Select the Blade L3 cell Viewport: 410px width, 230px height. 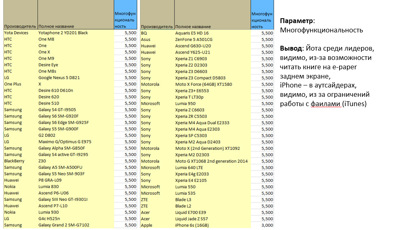[x=212, y=200]
